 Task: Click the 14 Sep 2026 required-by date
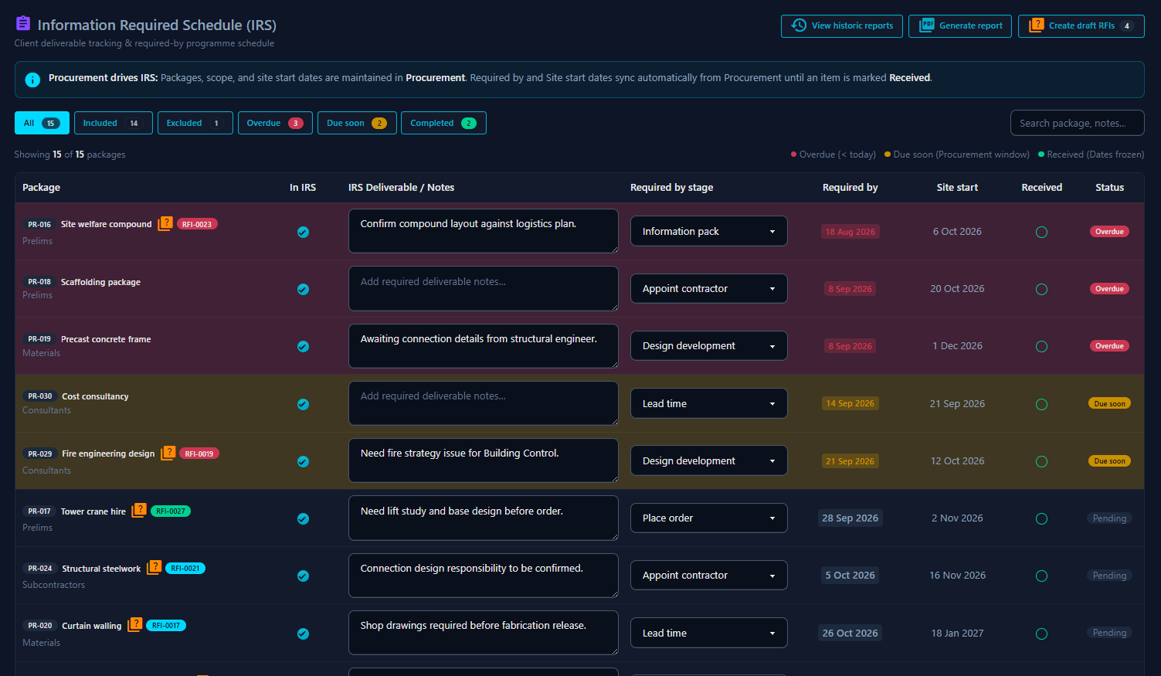pyautogui.click(x=850, y=403)
